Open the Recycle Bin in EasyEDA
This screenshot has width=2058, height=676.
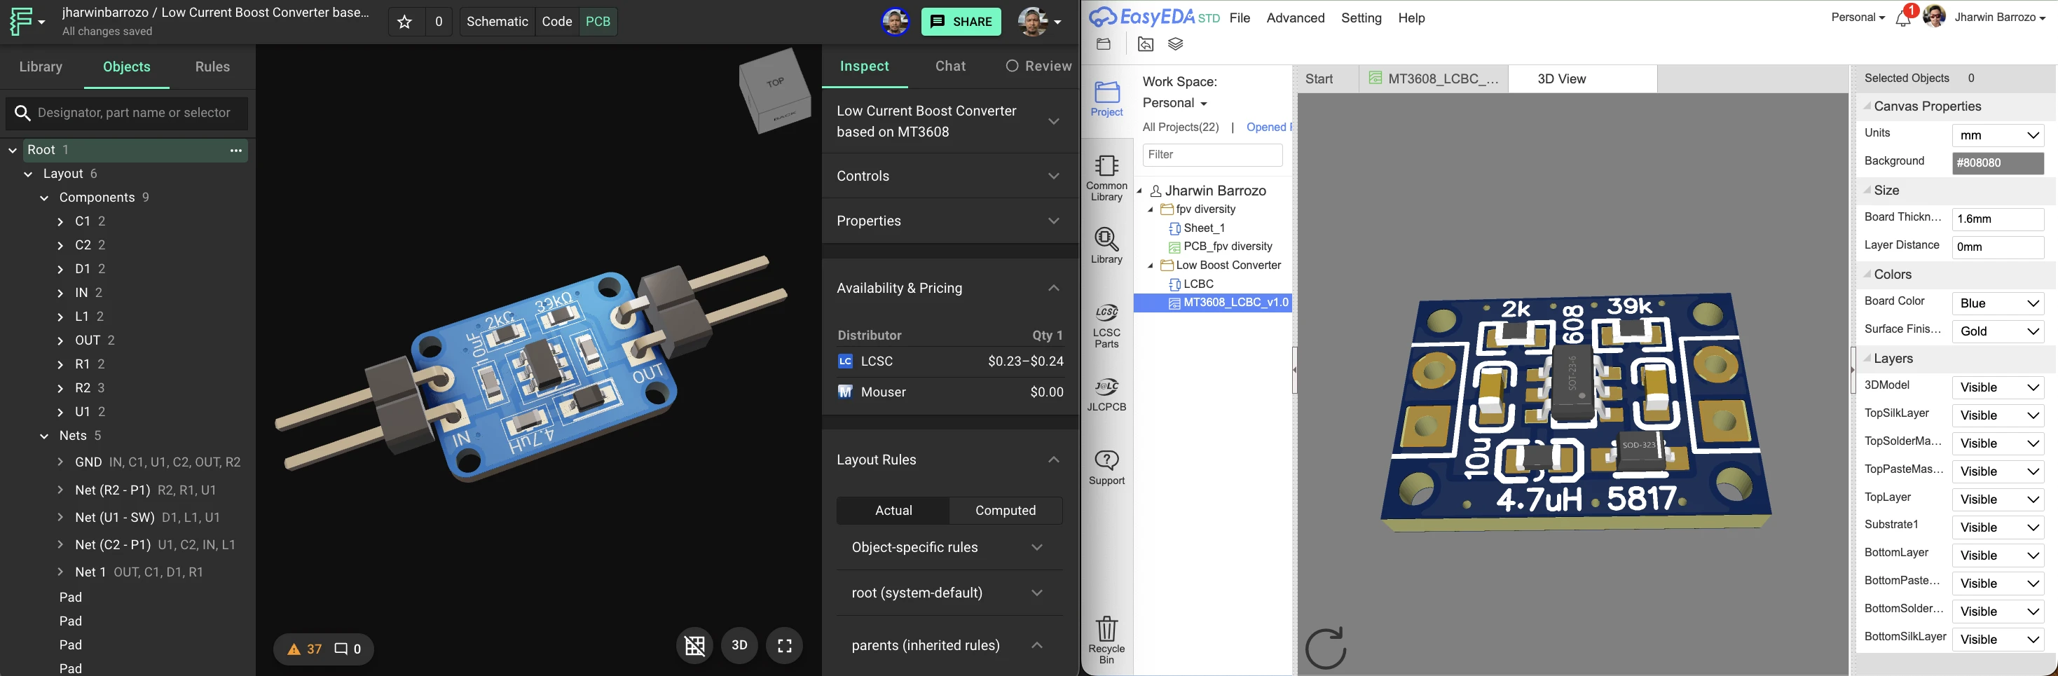point(1106,635)
